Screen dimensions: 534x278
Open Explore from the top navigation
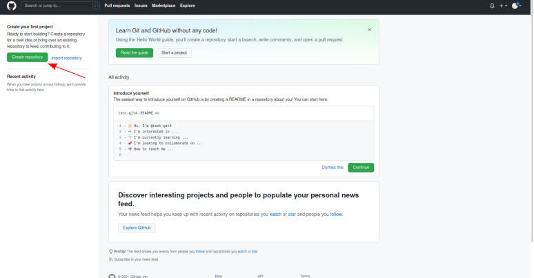pos(188,6)
